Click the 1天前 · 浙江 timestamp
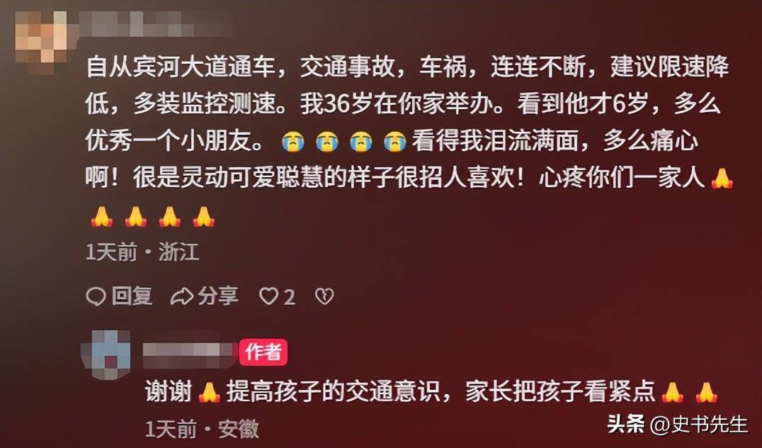The width and height of the screenshot is (762, 448). click(142, 252)
